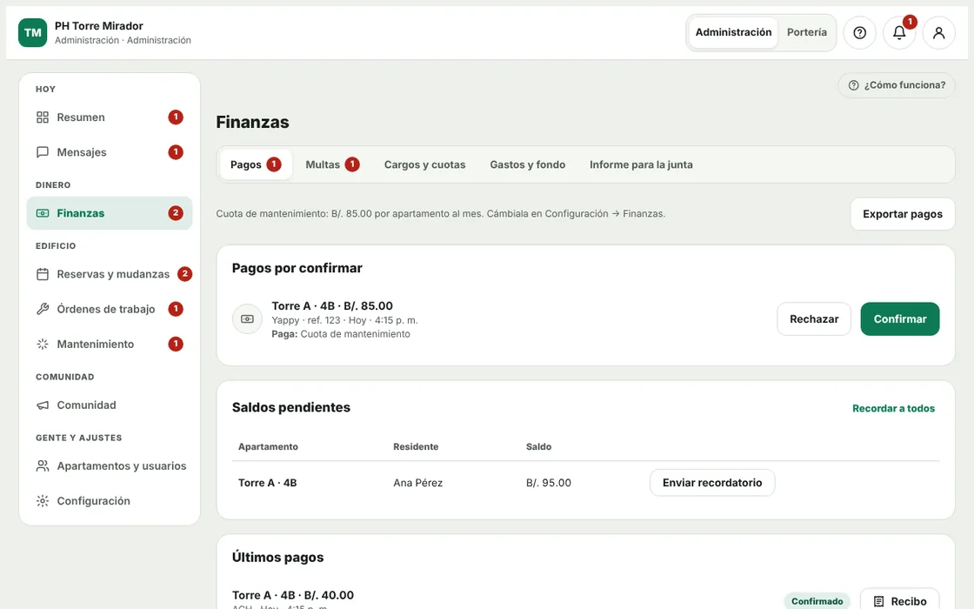Click the PH Torre Mirador building name
This screenshot has width=974, height=609.
point(99,25)
